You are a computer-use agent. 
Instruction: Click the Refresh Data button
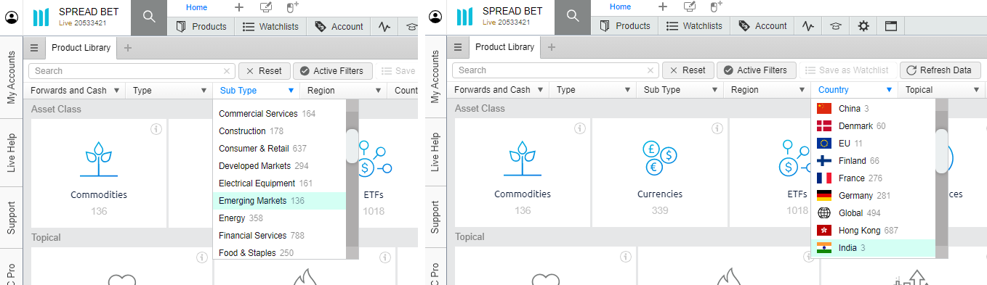tap(940, 70)
